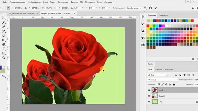Viewport: 198px width, 111px height.
Task: Select the Rectangle shape tool
Action: [4, 53]
